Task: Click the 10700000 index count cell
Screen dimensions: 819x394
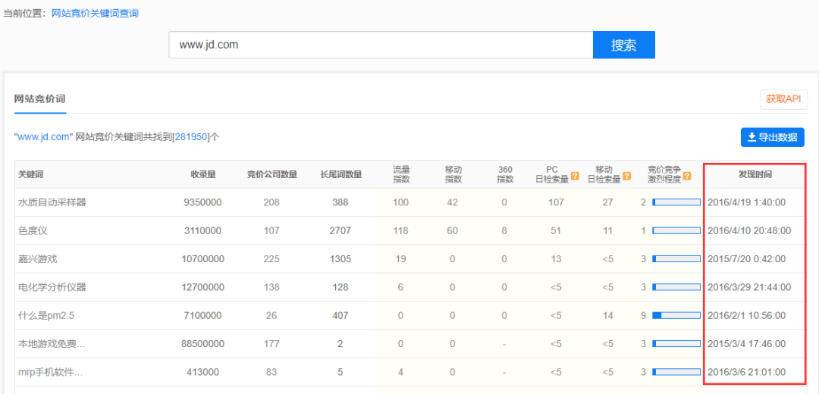Action: pyautogui.click(x=203, y=259)
